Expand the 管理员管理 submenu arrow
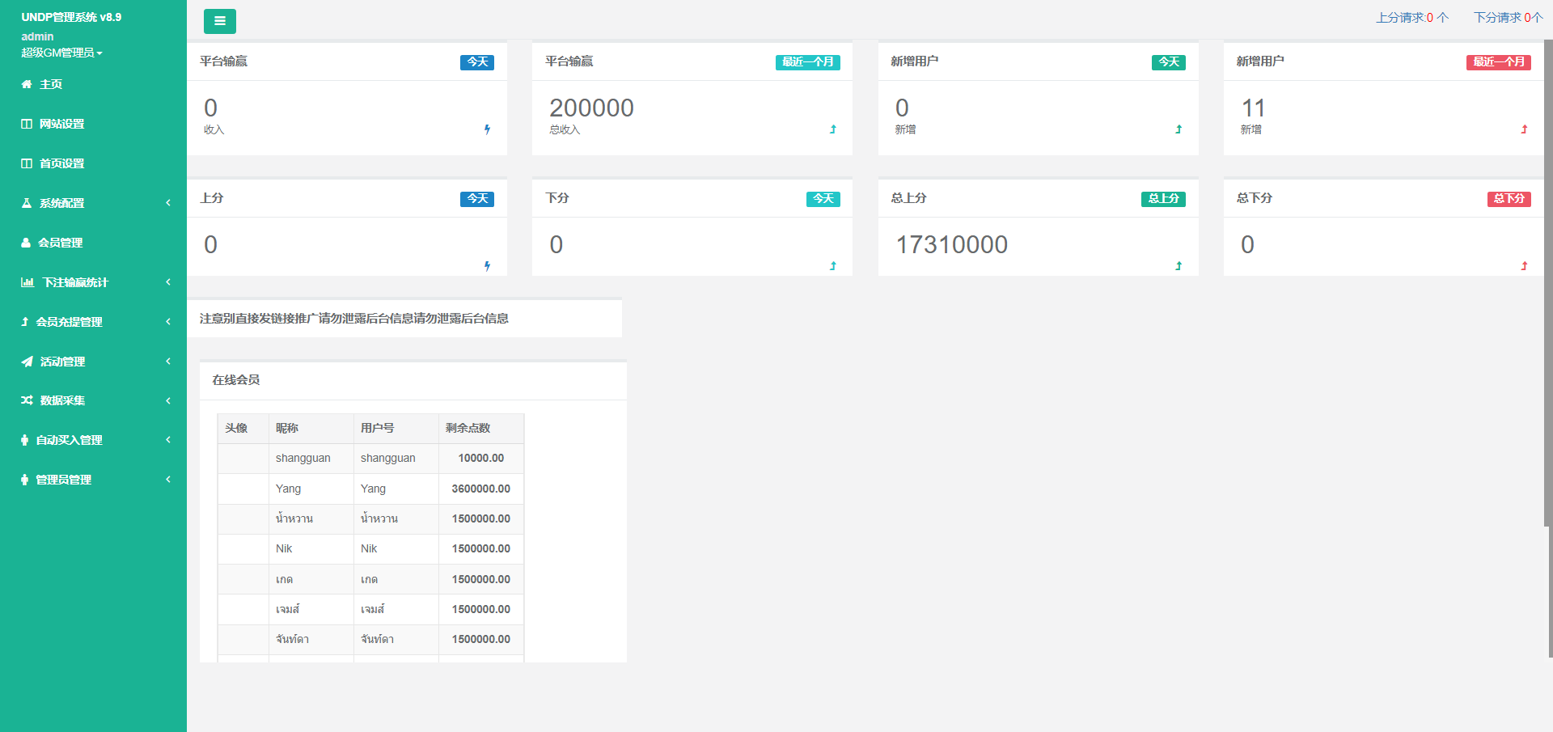1553x732 pixels. pyautogui.click(x=168, y=480)
